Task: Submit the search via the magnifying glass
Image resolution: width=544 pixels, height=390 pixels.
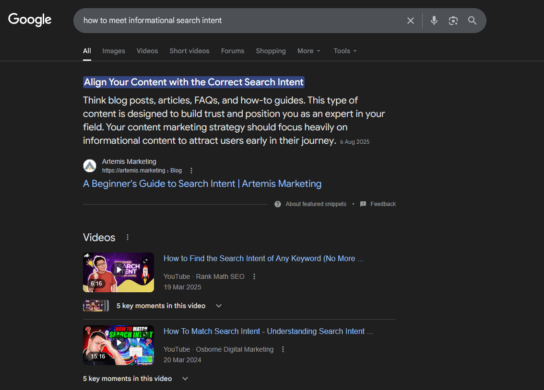Action: pos(472,20)
